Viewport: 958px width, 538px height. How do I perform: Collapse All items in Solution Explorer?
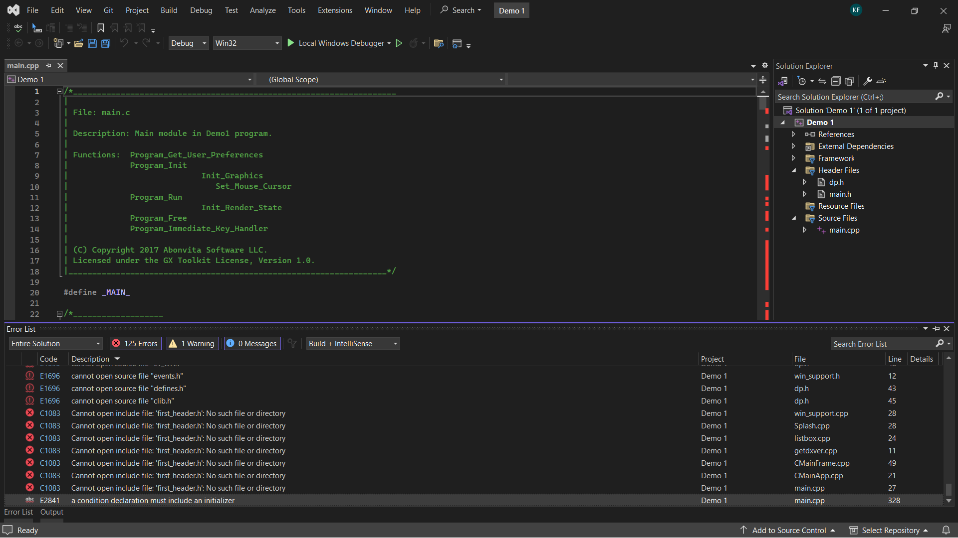coord(836,81)
